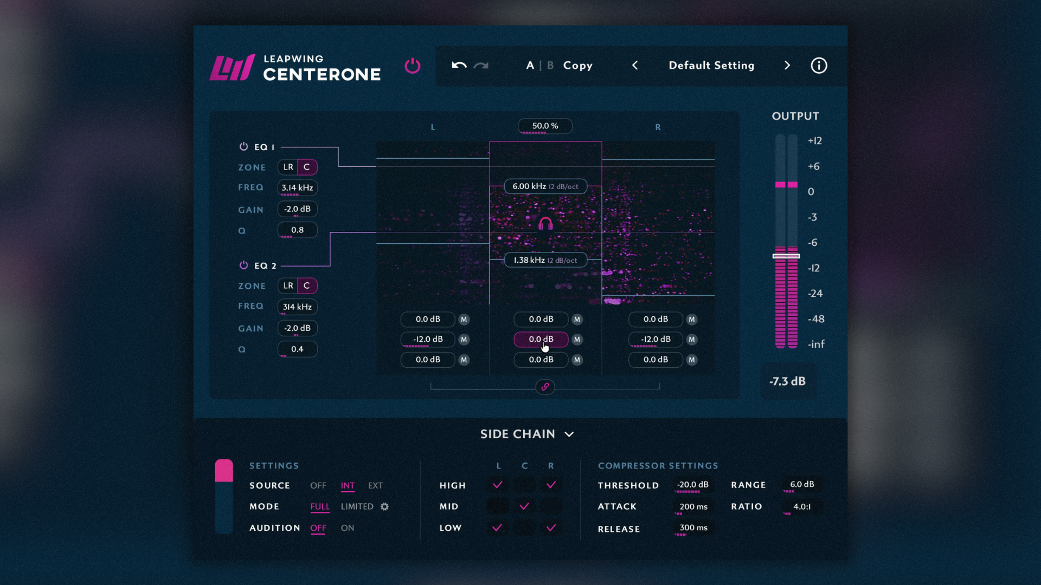Toggle the EQ 1 power icon

(x=243, y=146)
